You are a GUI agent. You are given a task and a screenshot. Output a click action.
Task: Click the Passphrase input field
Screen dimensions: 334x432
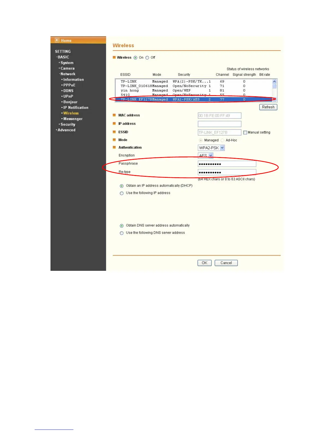(227, 164)
